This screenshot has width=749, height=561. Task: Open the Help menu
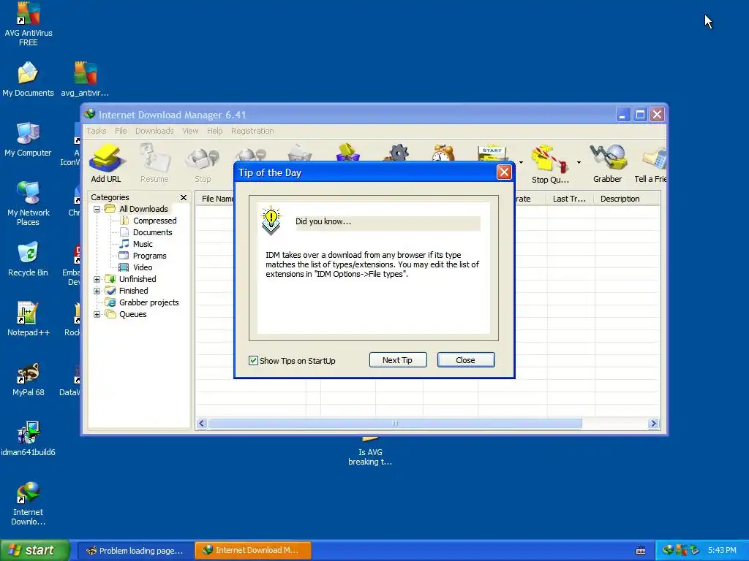click(x=214, y=131)
